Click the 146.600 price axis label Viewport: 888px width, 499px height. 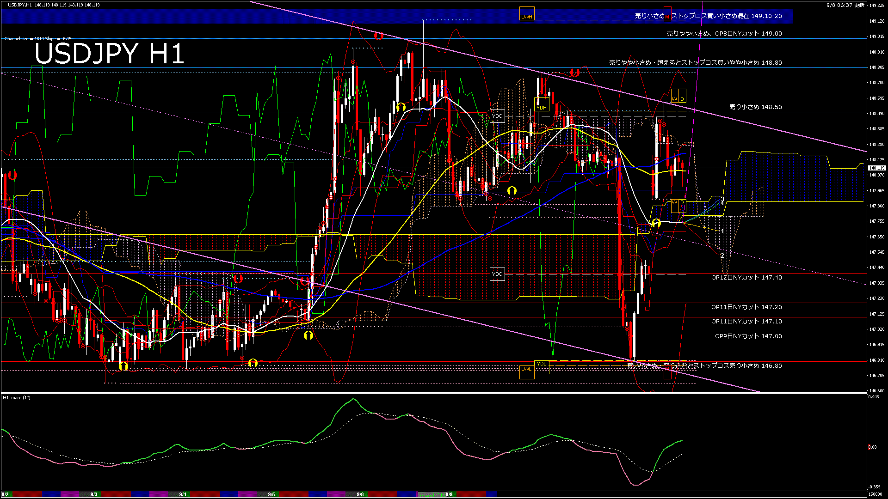877,391
